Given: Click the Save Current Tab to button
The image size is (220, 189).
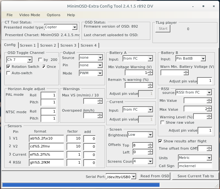Looking at the screenshot, I should [195, 176].
